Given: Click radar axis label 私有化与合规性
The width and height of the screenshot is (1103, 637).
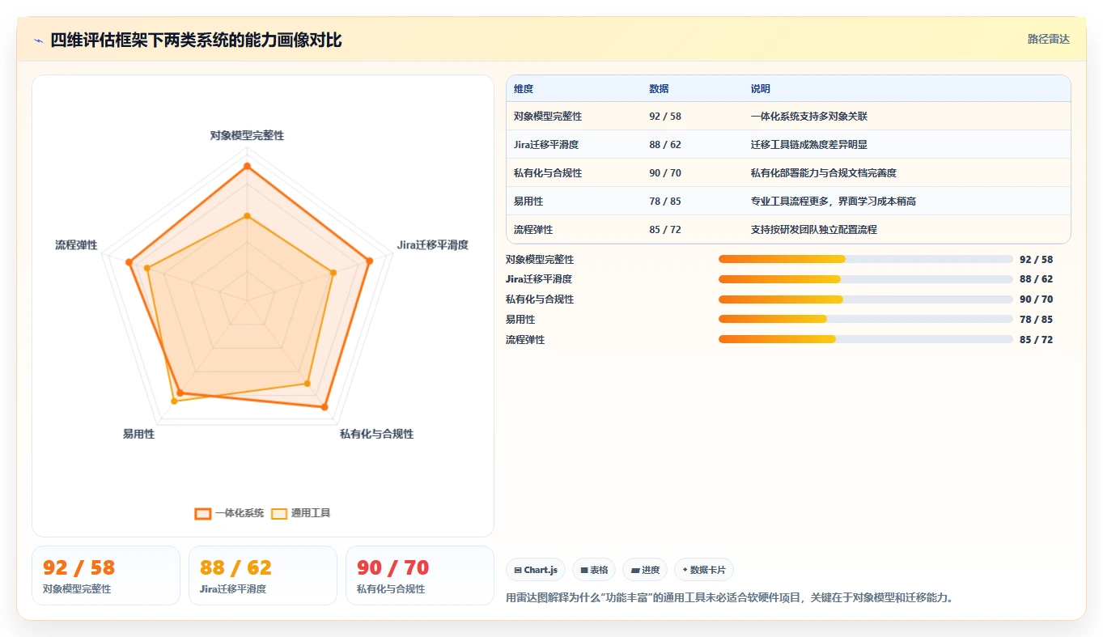Looking at the screenshot, I should point(376,435).
